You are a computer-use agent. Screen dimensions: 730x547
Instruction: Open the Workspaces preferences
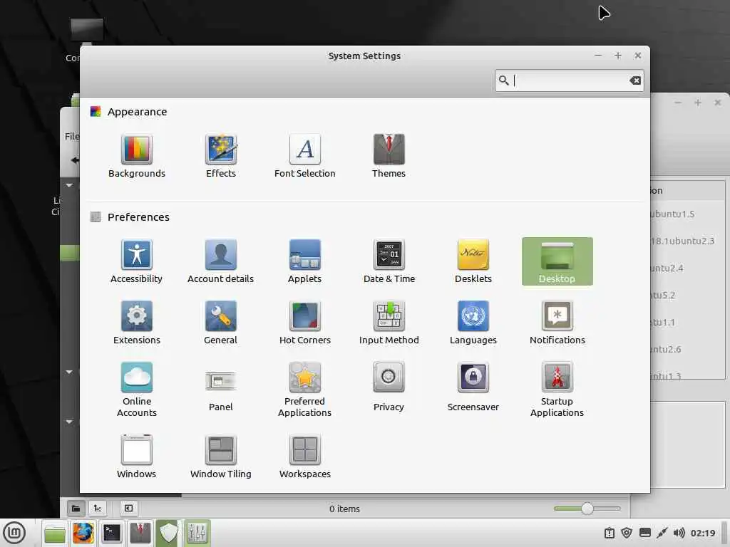305,457
